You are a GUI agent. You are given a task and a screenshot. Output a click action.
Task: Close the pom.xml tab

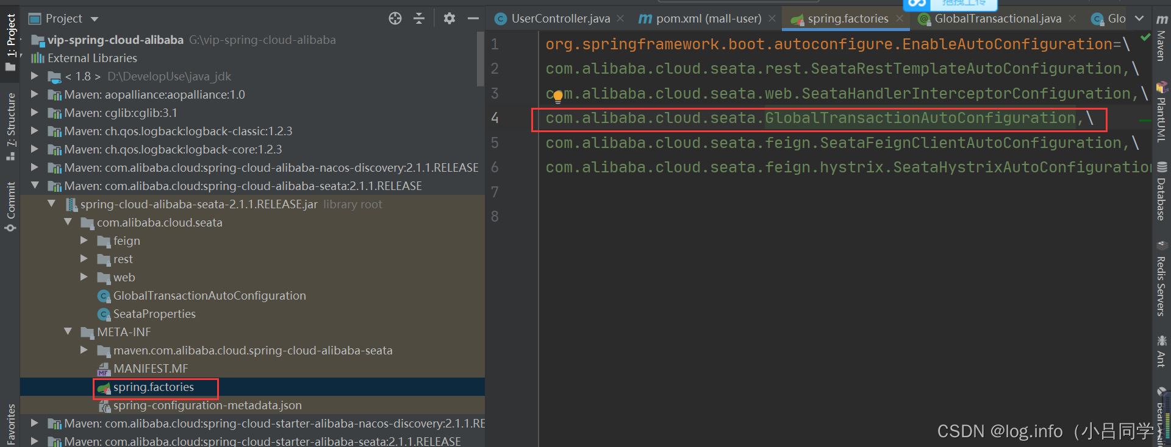point(772,19)
